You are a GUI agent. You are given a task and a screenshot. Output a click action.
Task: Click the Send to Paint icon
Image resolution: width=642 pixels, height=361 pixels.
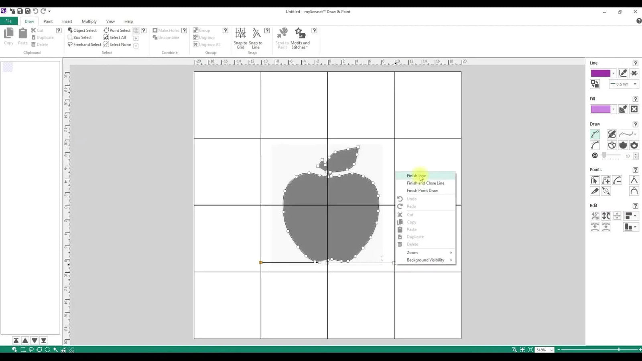pyautogui.click(x=282, y=38)
